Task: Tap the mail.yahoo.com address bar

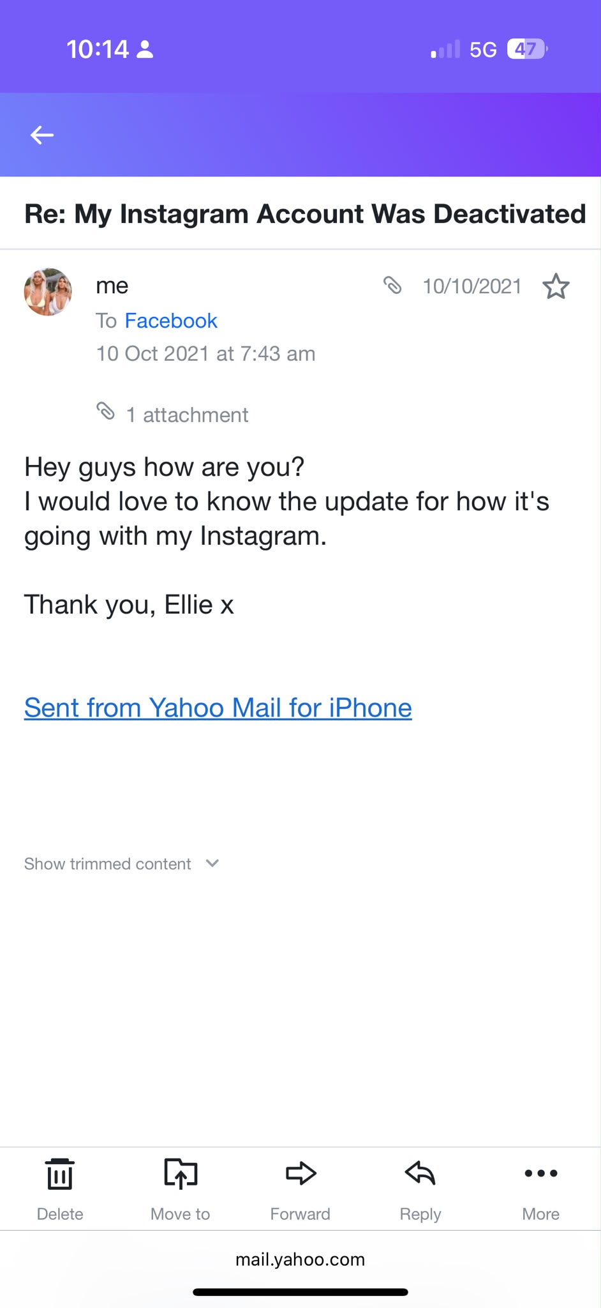Action: click(300, 1259)
